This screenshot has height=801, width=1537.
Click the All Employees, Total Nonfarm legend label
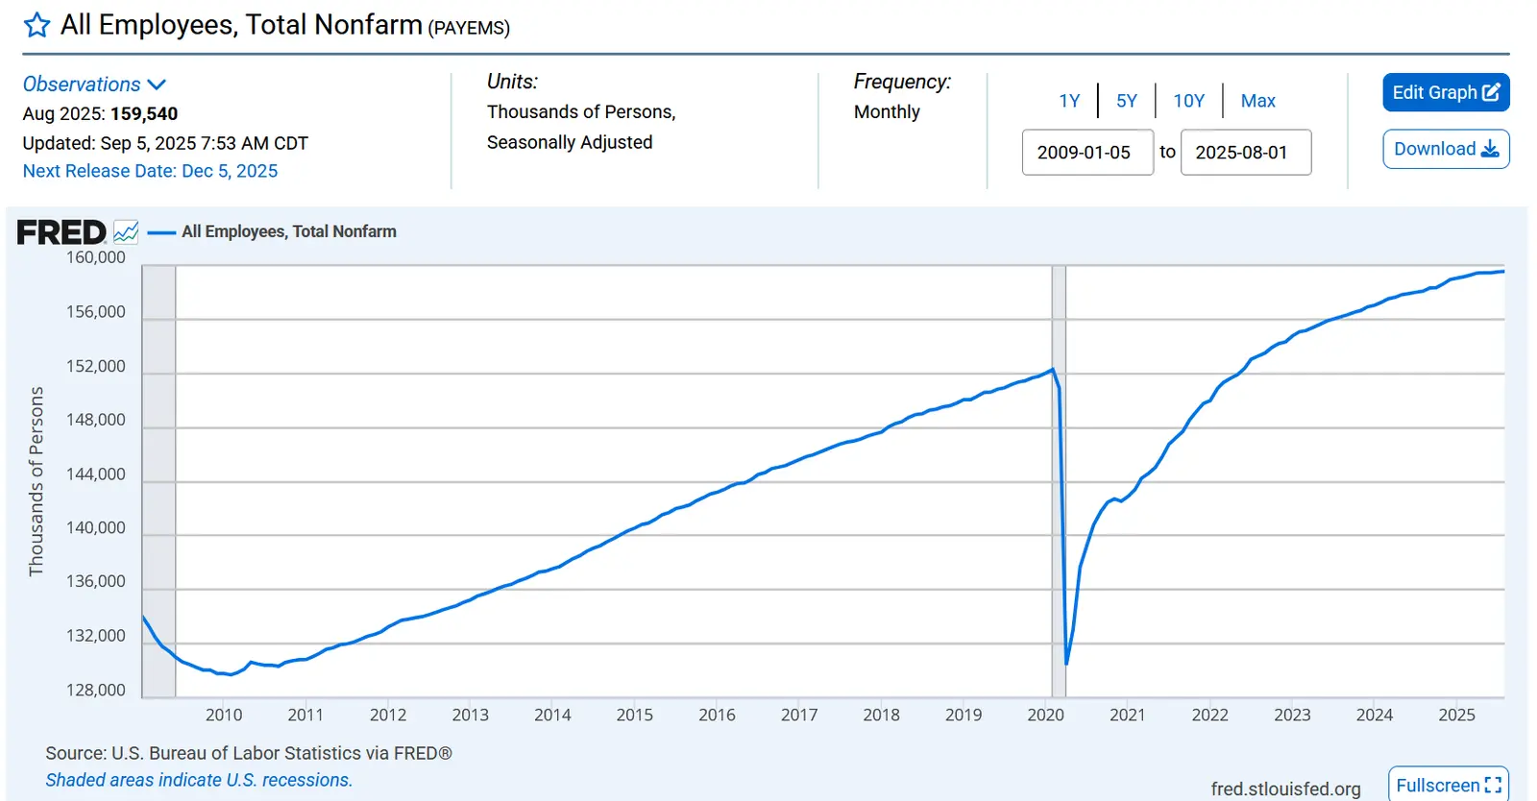click(x=288, y=231)
